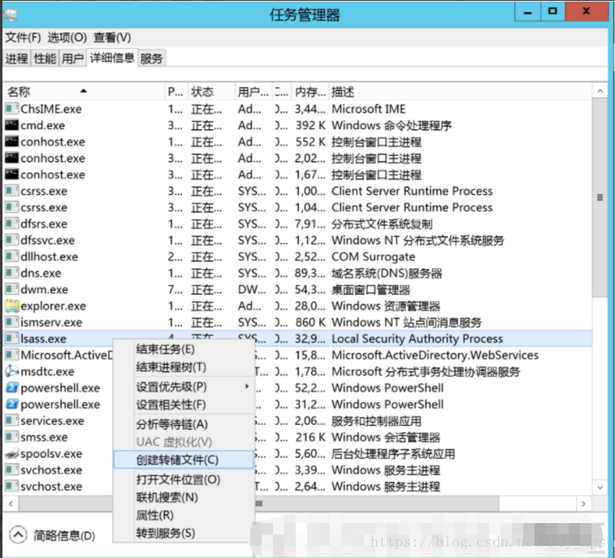Click the 简略信息(D) link
The width and height of the screenshot is (615, 558).
coord(64,535)
